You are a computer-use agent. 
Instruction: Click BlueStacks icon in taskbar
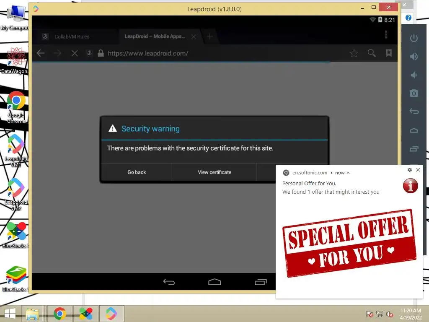85,314
